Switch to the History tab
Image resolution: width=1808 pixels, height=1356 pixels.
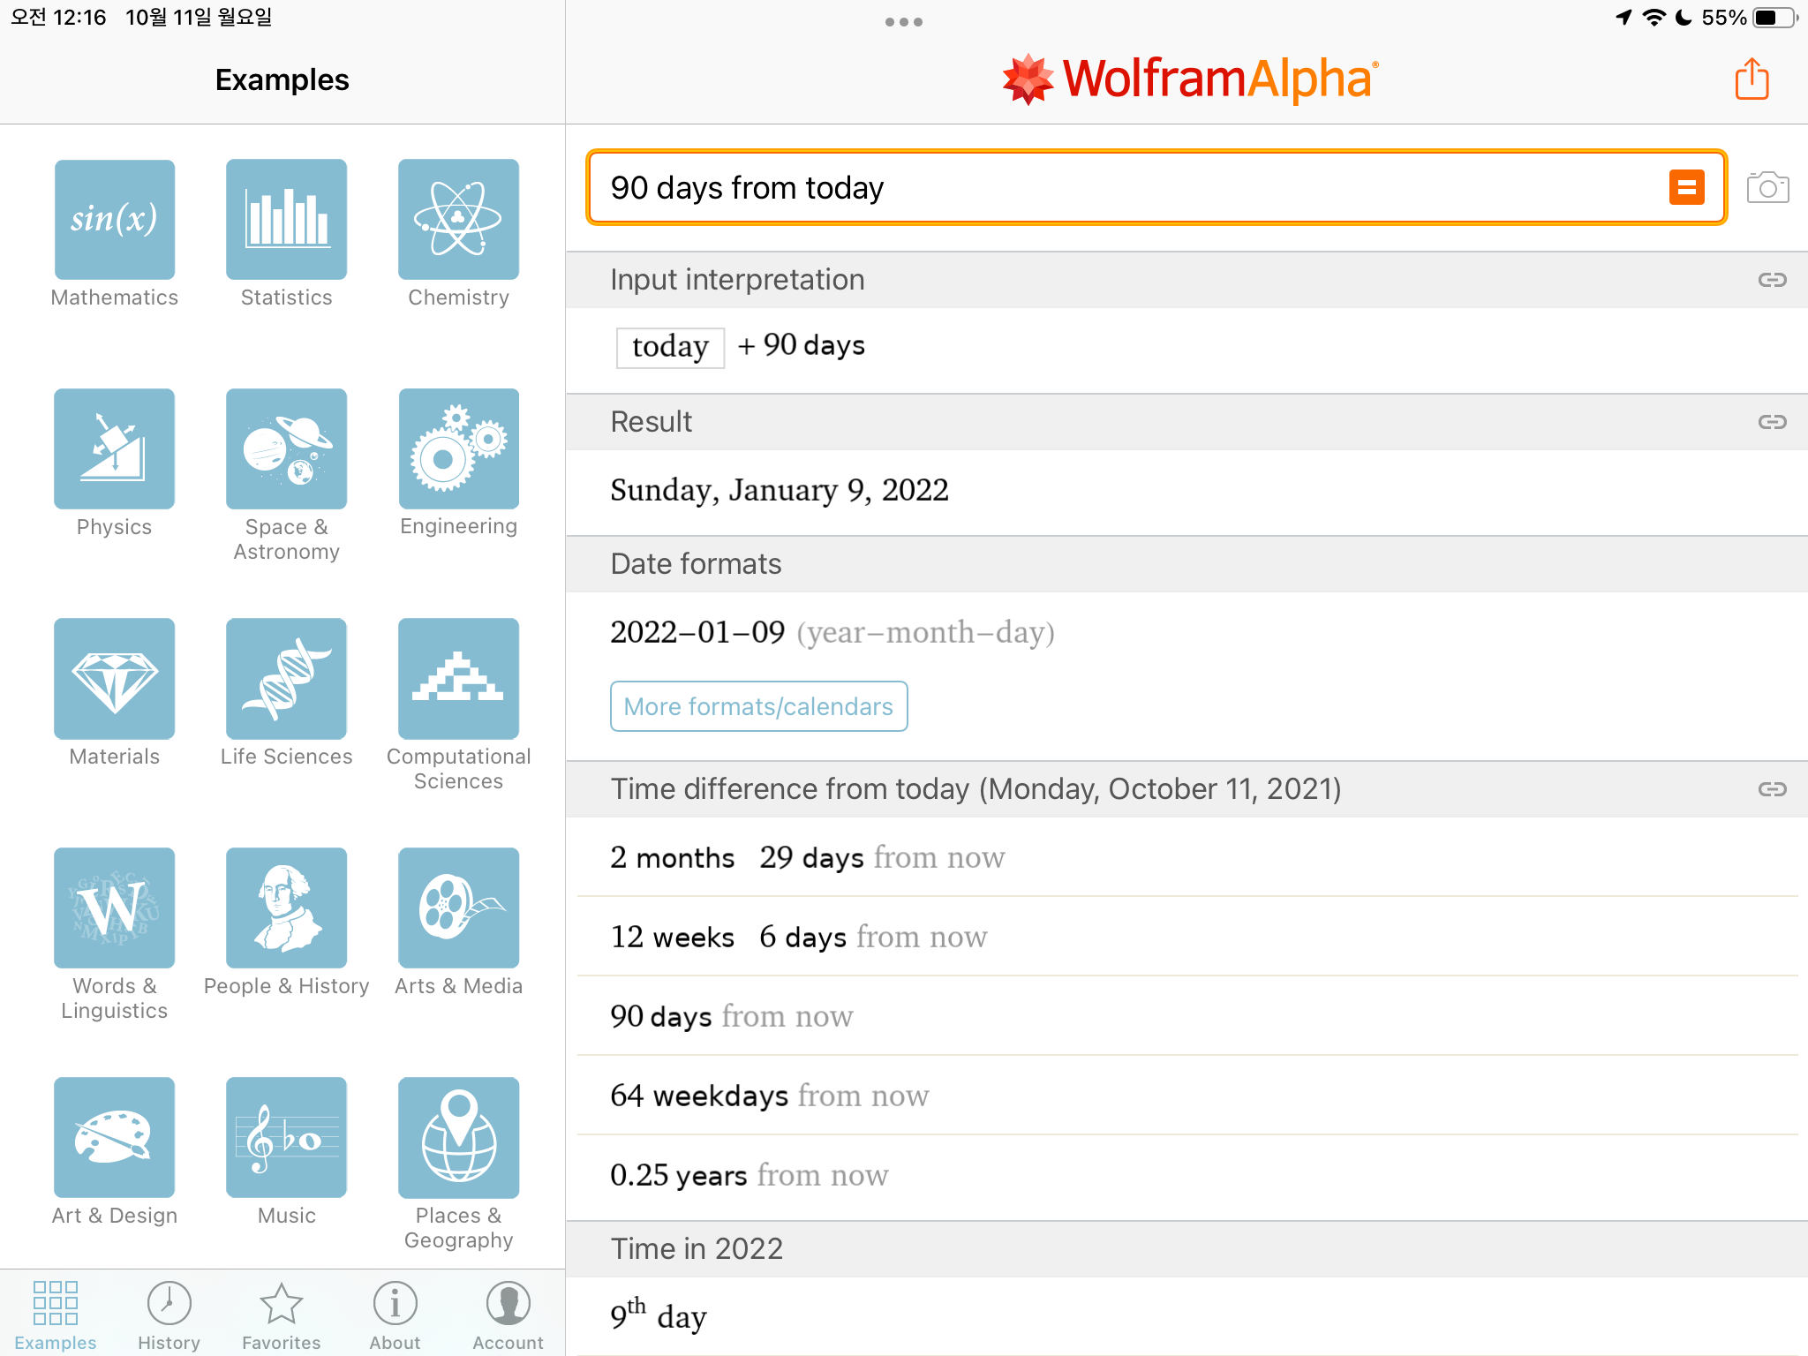(x=169, y=1315)
